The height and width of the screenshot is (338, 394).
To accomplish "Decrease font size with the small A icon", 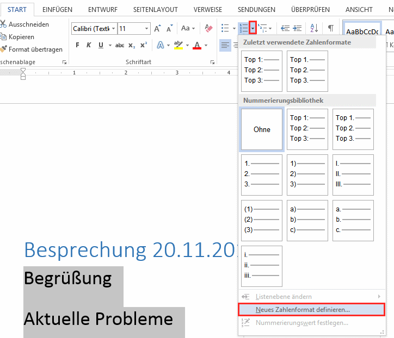I will point(170,28).
